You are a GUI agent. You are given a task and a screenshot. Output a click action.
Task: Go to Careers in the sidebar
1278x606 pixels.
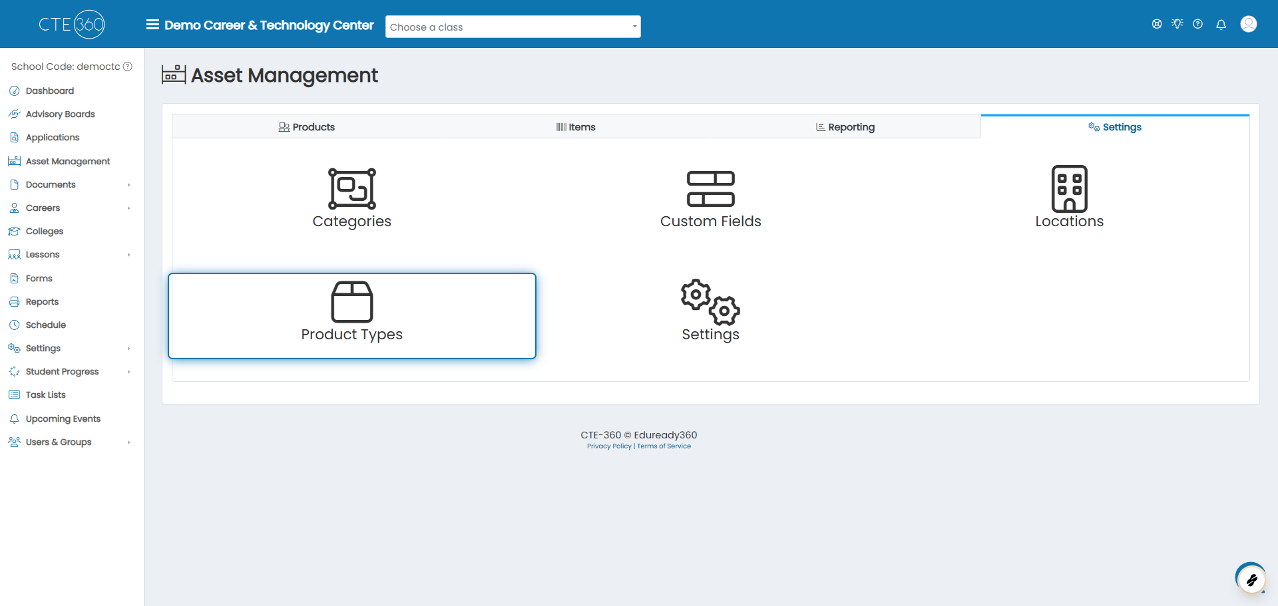click(x=43, y=208)
